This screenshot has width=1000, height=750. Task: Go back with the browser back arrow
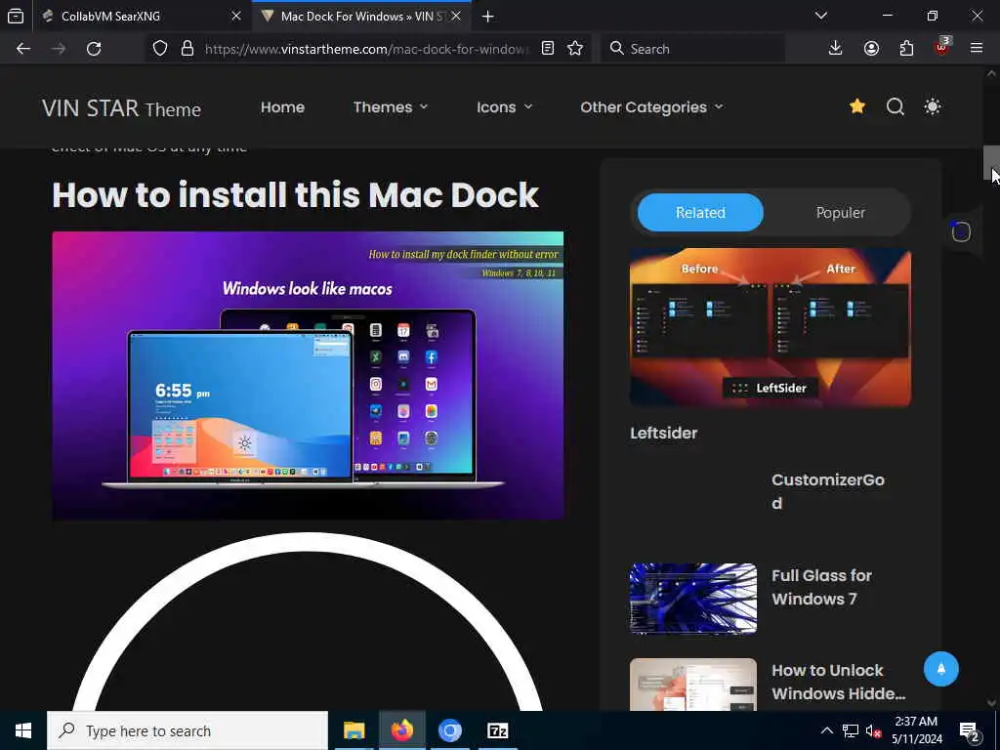[x=23, y=49]
